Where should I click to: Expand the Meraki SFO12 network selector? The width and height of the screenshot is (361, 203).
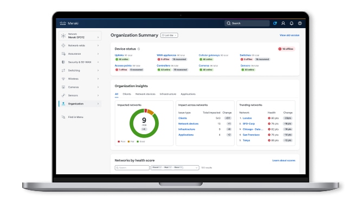point(80,36)
